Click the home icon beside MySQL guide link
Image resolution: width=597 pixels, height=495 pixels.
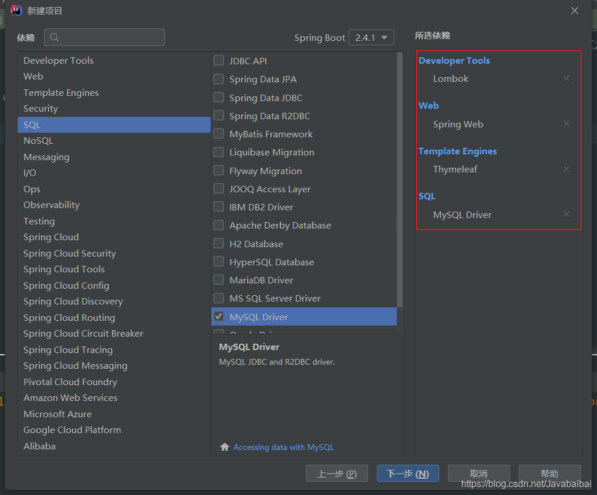tap(225, 446)
